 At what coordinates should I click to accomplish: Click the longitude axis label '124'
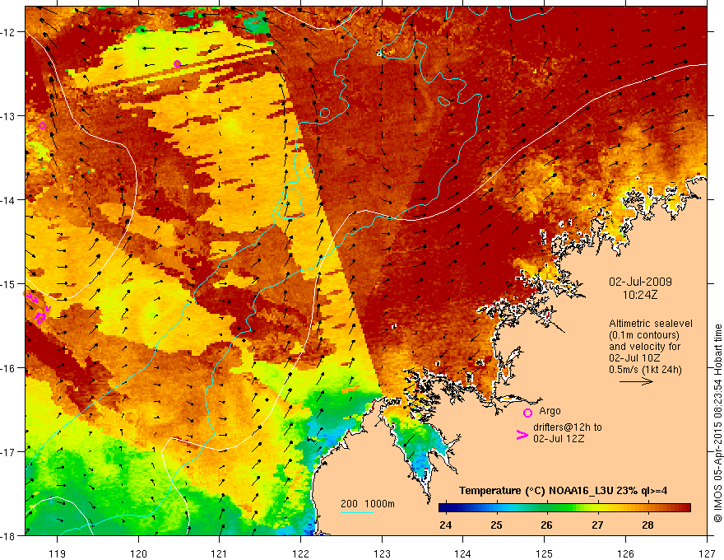[463, 553]
